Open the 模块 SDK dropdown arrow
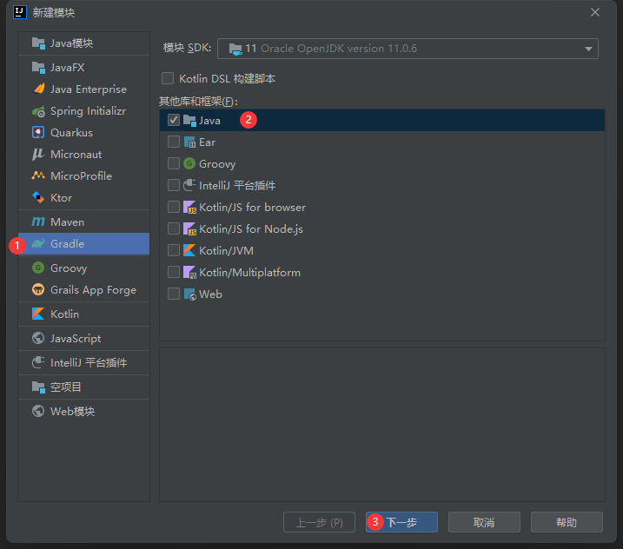Screen dimensions: 623x549 pos(588,49)
